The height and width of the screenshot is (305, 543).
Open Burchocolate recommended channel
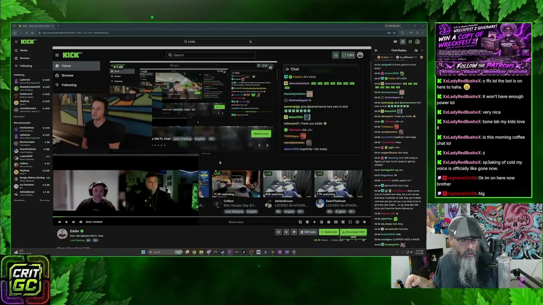32,143
